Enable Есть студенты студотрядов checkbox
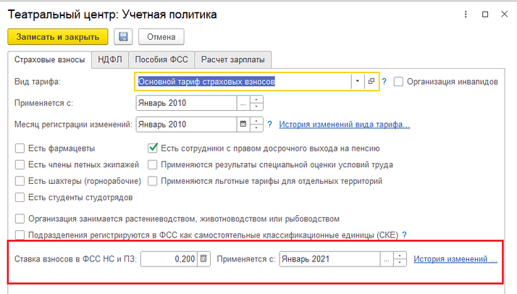Viewport: 517px width, 294px height. pyautogui.click(x=20, y=198)
